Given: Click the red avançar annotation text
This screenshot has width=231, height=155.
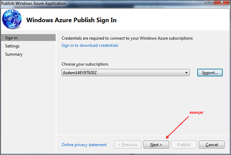Looking at the screenshot, I should [196, 112].
